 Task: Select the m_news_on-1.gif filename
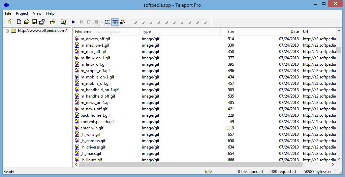pos(96,103)
